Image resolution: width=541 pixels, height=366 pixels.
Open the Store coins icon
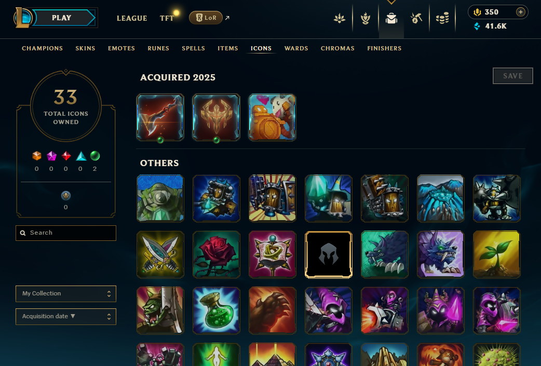(x=442, y=18)
